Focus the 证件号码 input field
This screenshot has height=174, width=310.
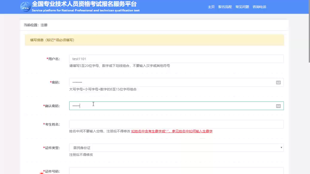pyautogui.click(x=176, y=171)
